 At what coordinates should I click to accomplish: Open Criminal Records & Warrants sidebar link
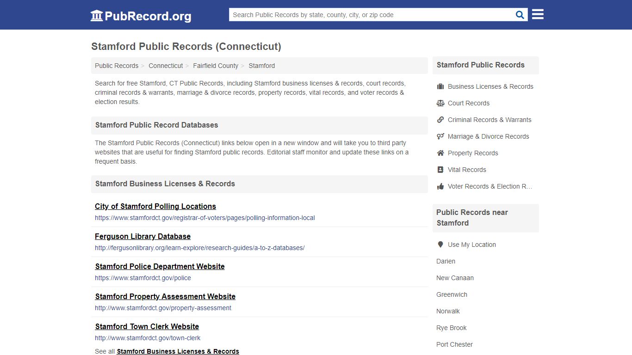pyautogui.click(x=489, y=120)
